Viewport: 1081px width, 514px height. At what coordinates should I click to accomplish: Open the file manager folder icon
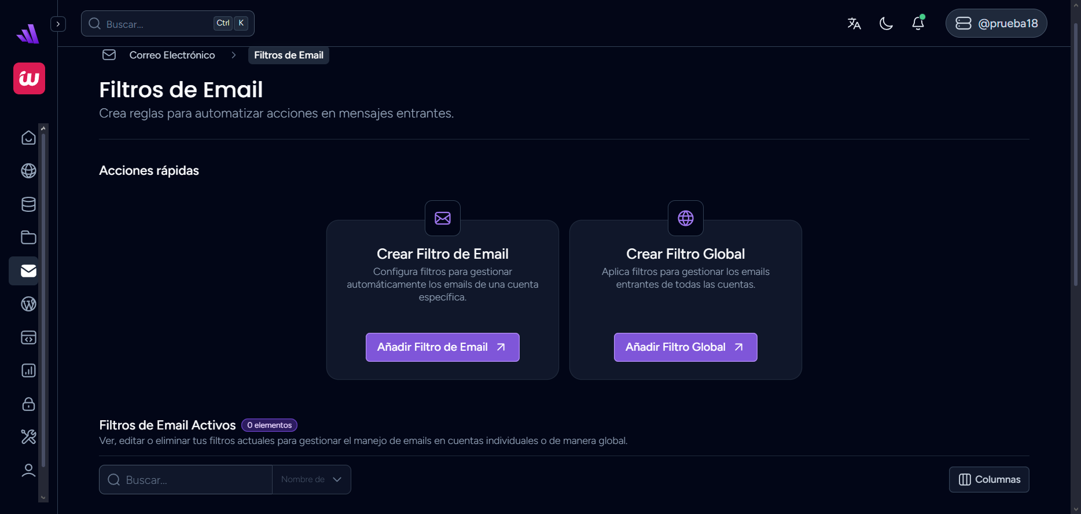click(x=28, y=237)
